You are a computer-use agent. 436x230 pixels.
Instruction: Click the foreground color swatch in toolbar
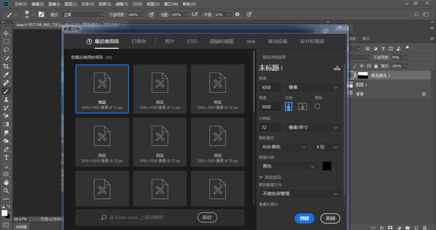coord(4,213)
